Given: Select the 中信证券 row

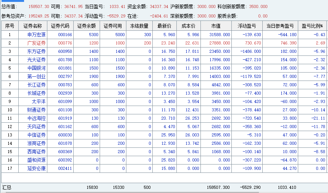Looking at the screenshot, I should (x=164, y=135).
